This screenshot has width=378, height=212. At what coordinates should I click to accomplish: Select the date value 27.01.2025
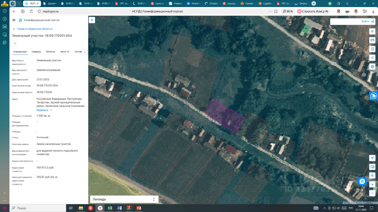(x=43, y=79)
